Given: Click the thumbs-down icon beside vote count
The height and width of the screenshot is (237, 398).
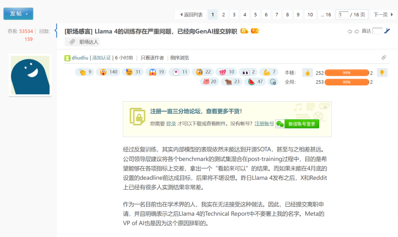Looking at the screenshot, I should 382,73.
